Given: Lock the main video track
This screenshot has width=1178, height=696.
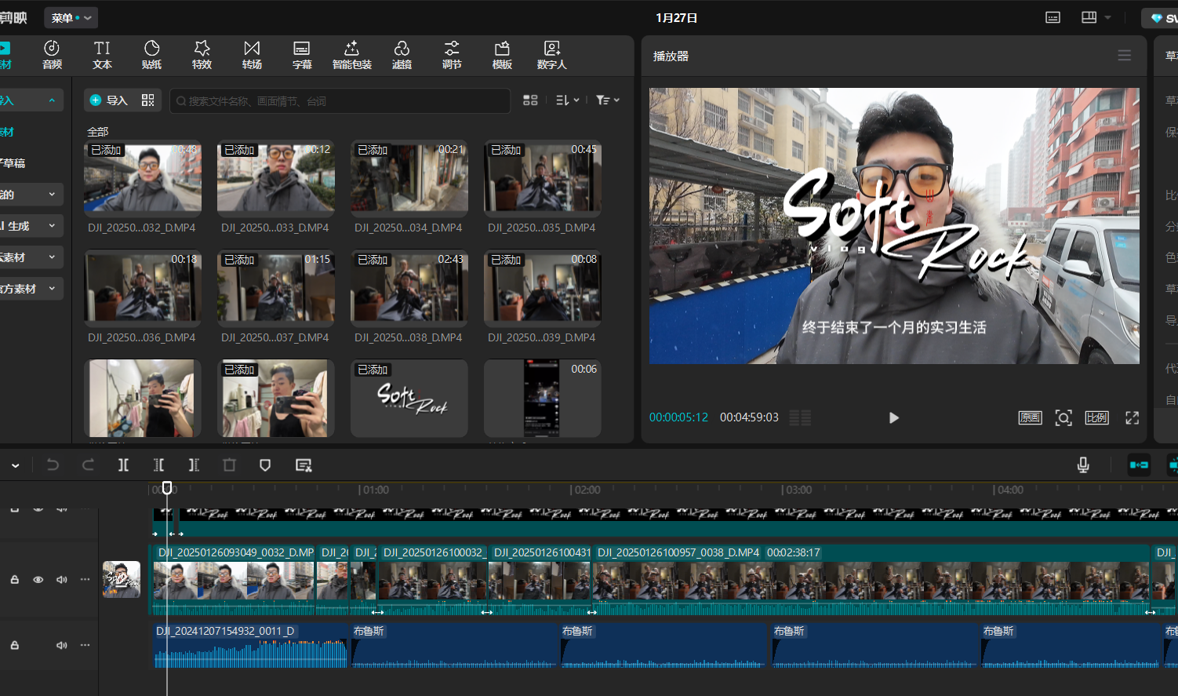Looking at the screenshot, I should (14, 580).
